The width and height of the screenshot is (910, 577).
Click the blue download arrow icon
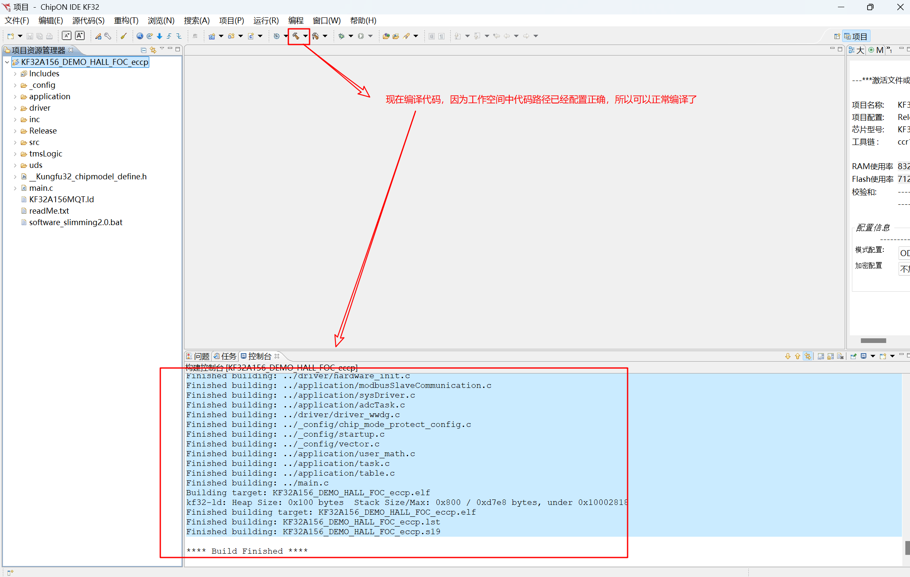click(x=159, y=36)
